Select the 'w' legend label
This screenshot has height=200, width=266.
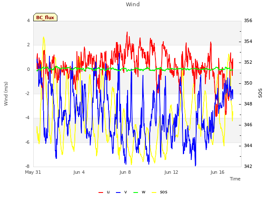143,192
